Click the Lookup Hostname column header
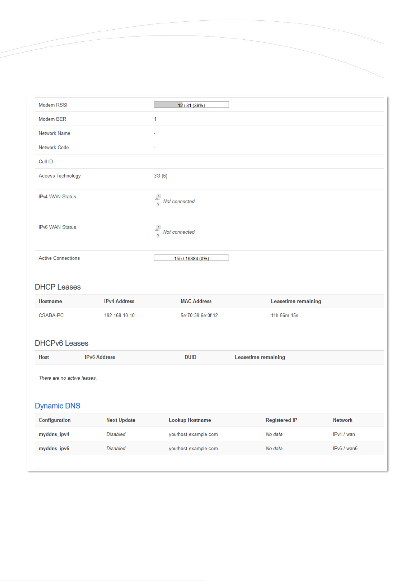Viewport: 410px width, 581px height. point(190,420)
